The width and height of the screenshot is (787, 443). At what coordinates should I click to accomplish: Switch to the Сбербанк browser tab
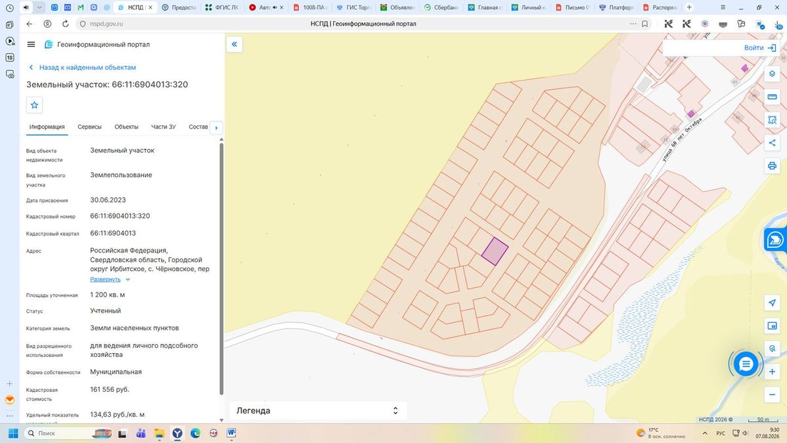pyautogui.click(x=441, y=8)
